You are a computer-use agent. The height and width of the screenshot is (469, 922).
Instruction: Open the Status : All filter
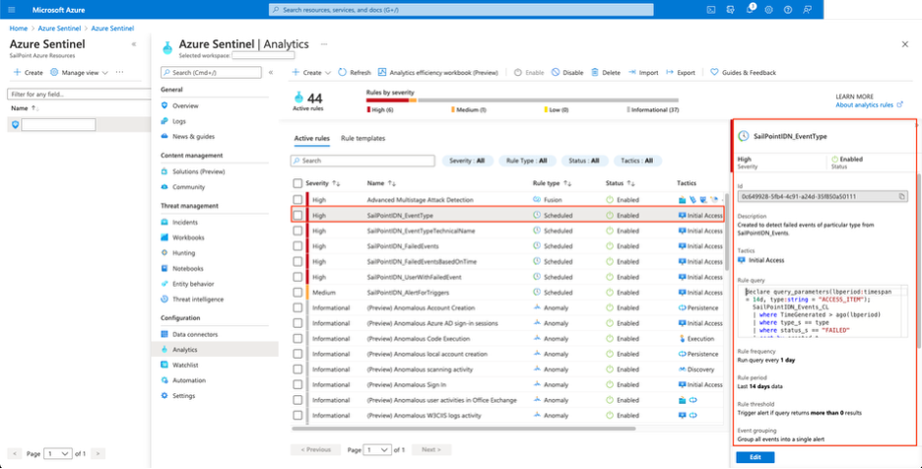point(583,161)
